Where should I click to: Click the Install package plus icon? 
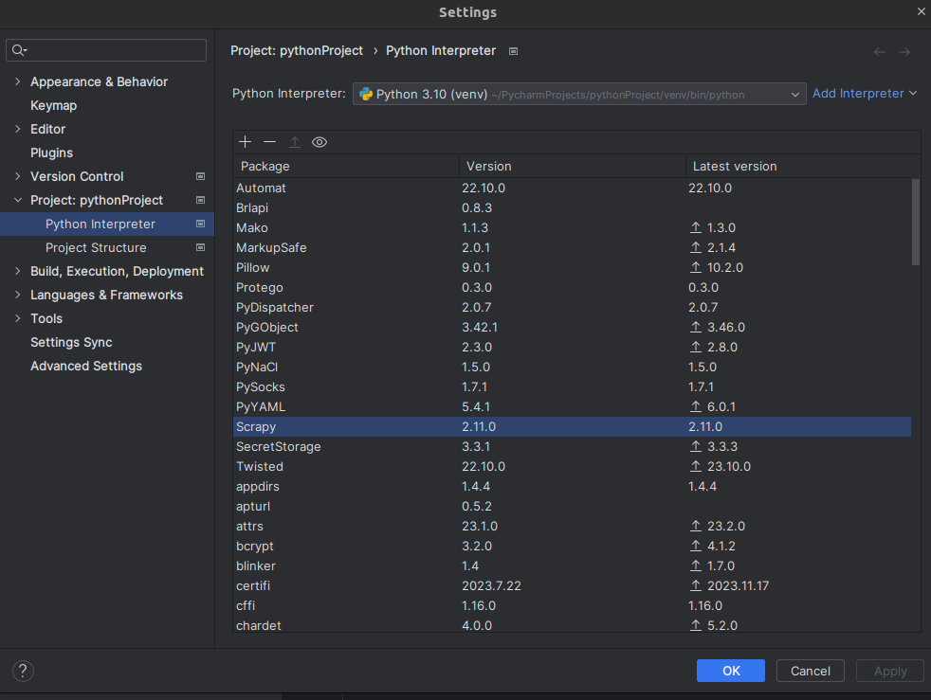tap(245, 142)
